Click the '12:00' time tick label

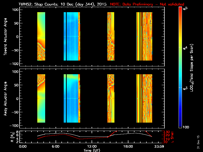tap(92, 146)
